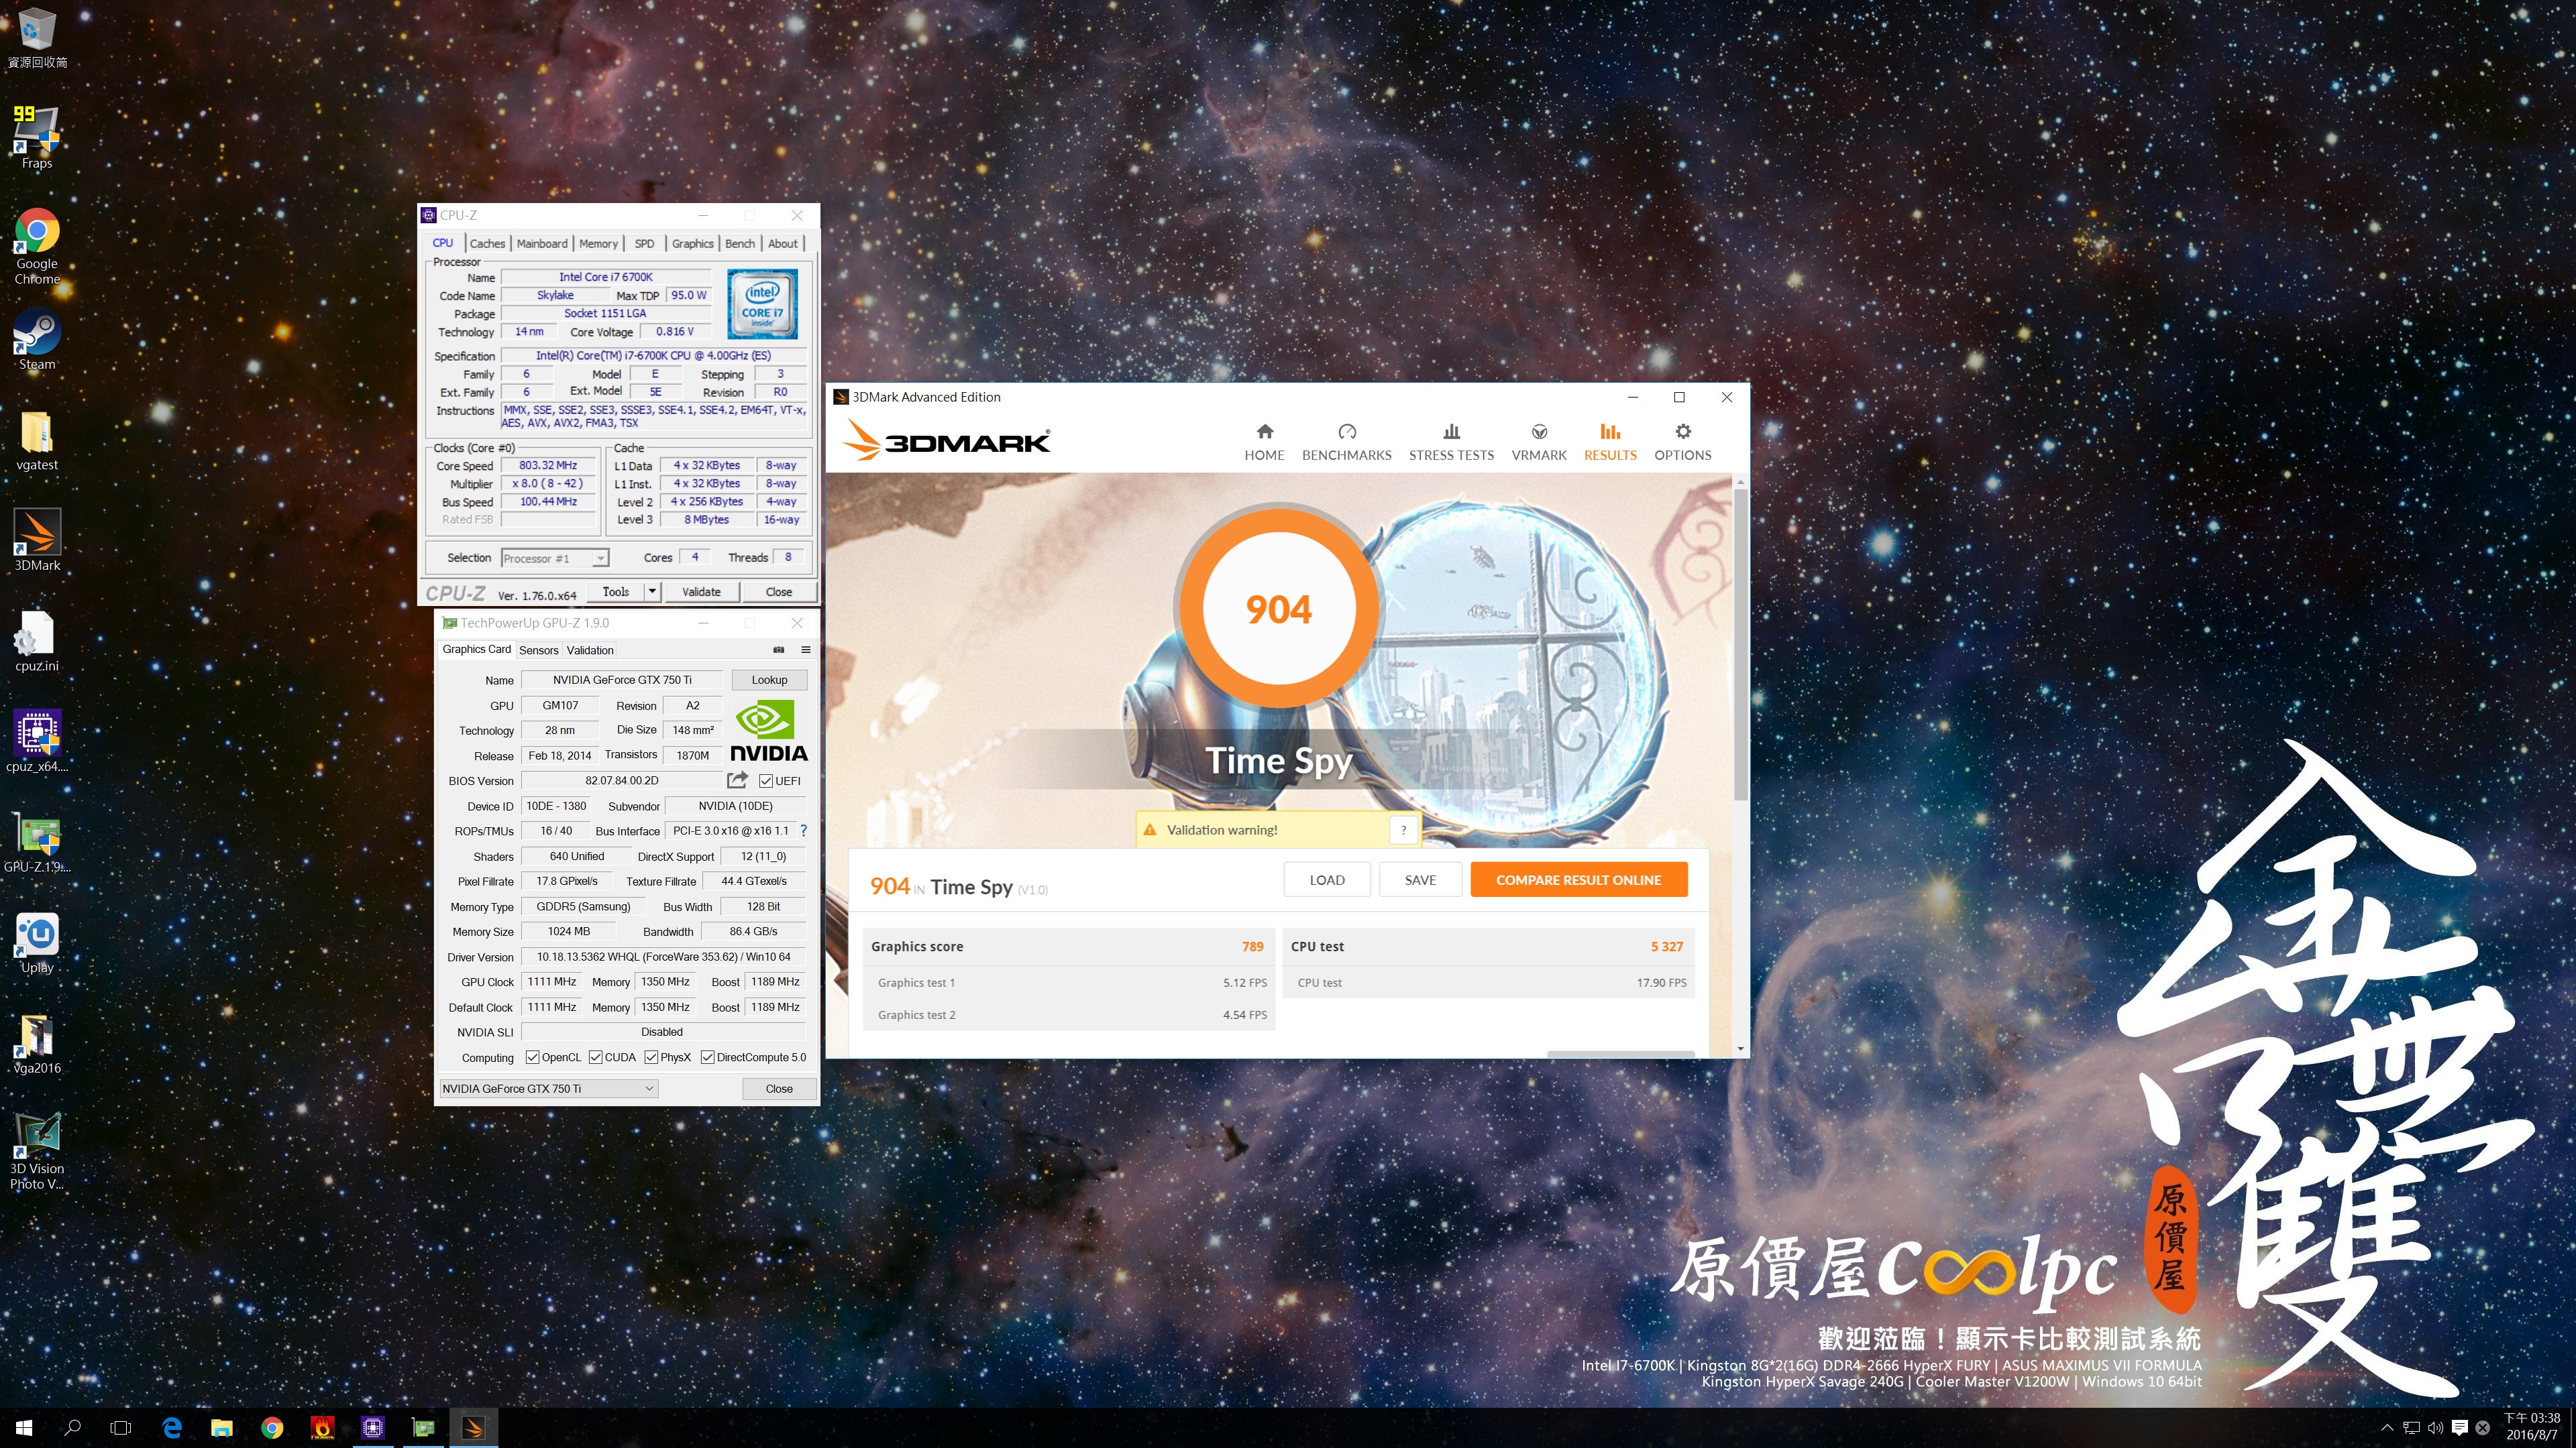Screen dimensions: 2576x1448
Task: Expand Processor #1 selection dropdown in CPU-Z
Action: (x=600, y=558)
